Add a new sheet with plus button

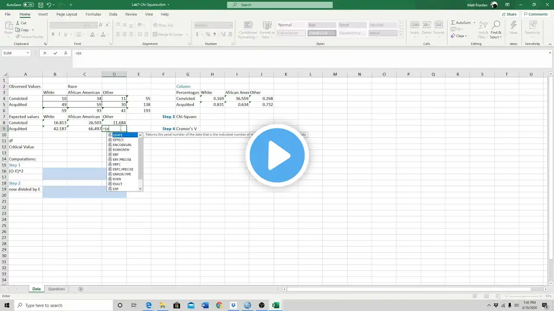pos(81,289)
